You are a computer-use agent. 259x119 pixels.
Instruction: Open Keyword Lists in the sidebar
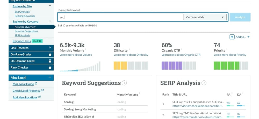(22, 41)
